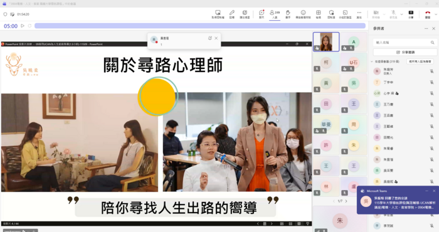Open the More actions menu
The width and height of the screenshot is (439, 232).
point(359,14)
